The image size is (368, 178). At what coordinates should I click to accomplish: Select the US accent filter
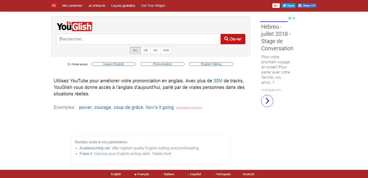tap(145, 51)
